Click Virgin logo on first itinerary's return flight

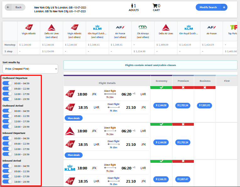(x=70, y=107)
